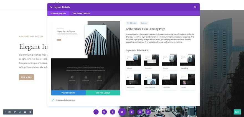Switch to tablet preview mode
Screen dimensions: 244x117
click(25, 112)
